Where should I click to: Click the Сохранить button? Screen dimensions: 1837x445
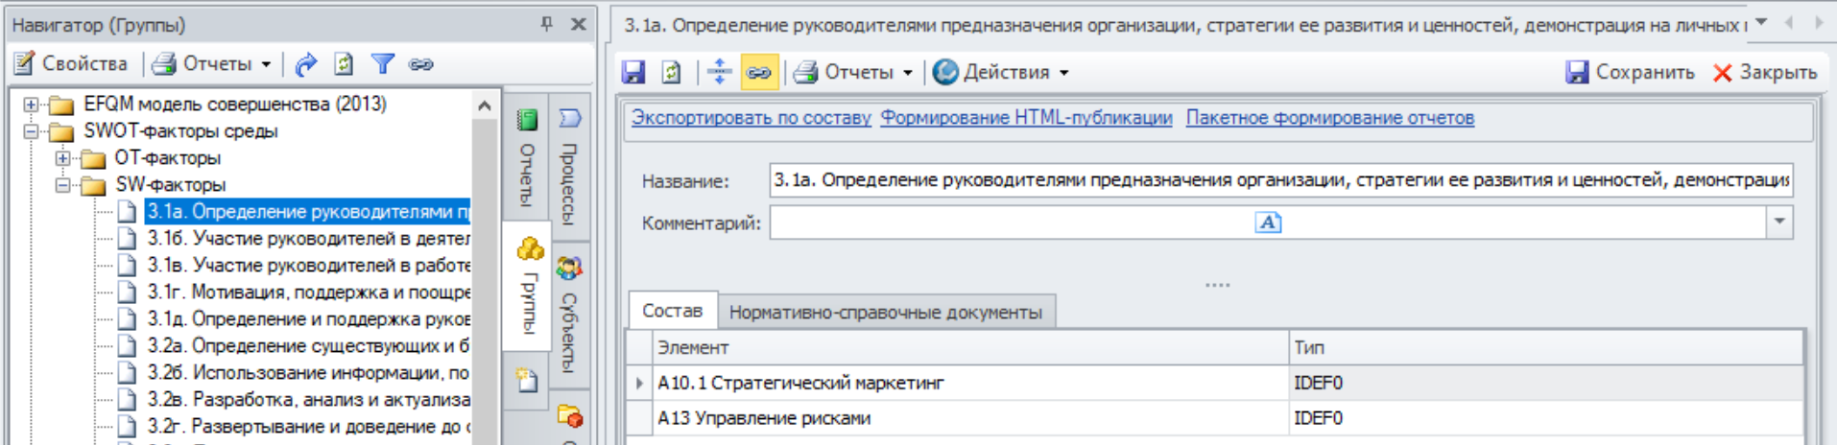[x=1631, y=72]
